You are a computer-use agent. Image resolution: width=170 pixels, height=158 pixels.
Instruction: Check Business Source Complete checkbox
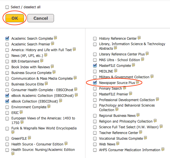pyautogui.click(x=7, y=73)
